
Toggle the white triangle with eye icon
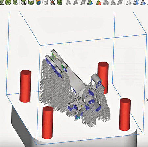point(129,3)
